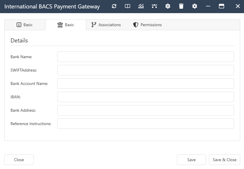This screenshot has height=169, width=244.
Task: Switch to the first Basic tab
Action: [25, 25]
